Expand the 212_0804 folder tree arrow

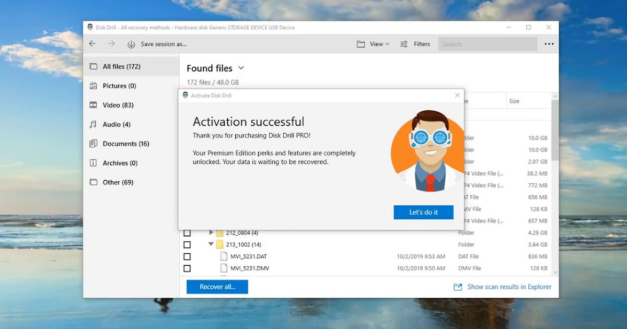coord(211,233)
